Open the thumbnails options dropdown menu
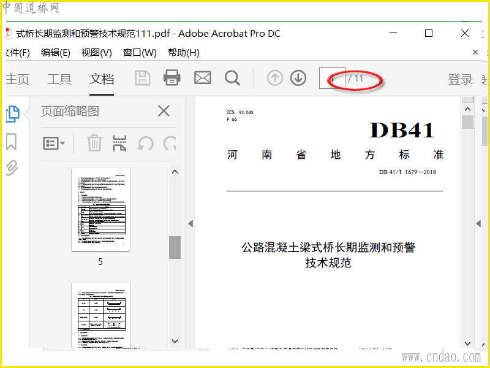490x368 pixels. 54,144
